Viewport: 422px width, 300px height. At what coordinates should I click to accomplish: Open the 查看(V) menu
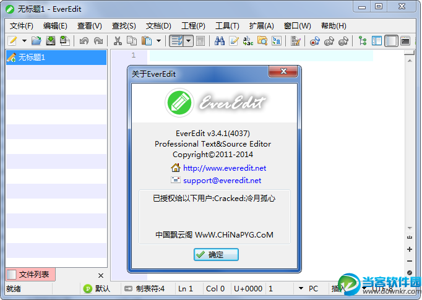90,26
